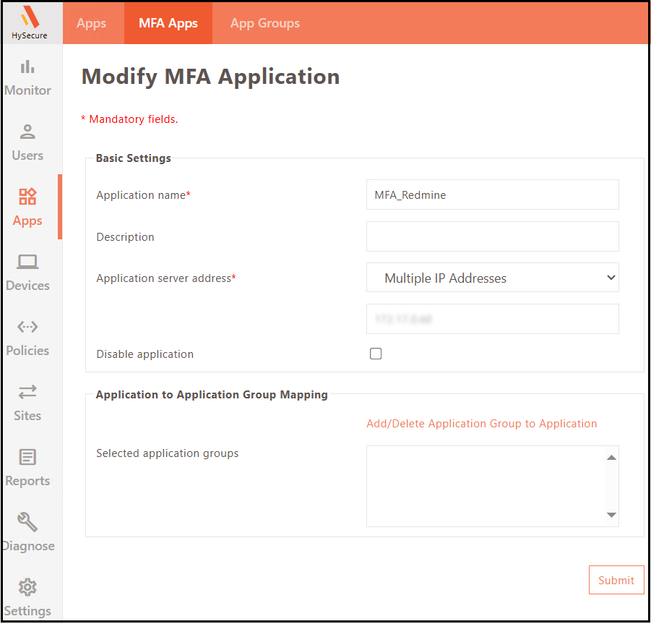Screen dimensions: 651x624
Task: Open the Settings gear icon
Action: tap(27, 587)
